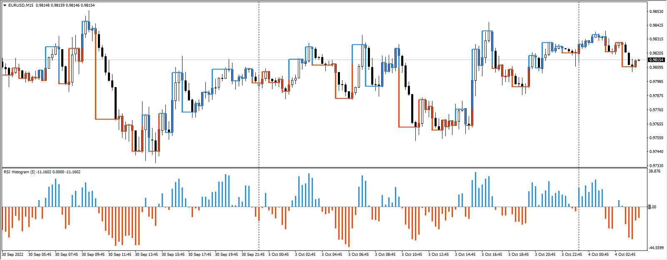Click the 0.97440 price axis label
Viewport: 667px width, 260px height.
tap(656, 152)
